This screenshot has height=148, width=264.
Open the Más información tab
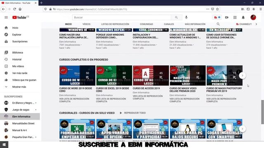[195, 24]
